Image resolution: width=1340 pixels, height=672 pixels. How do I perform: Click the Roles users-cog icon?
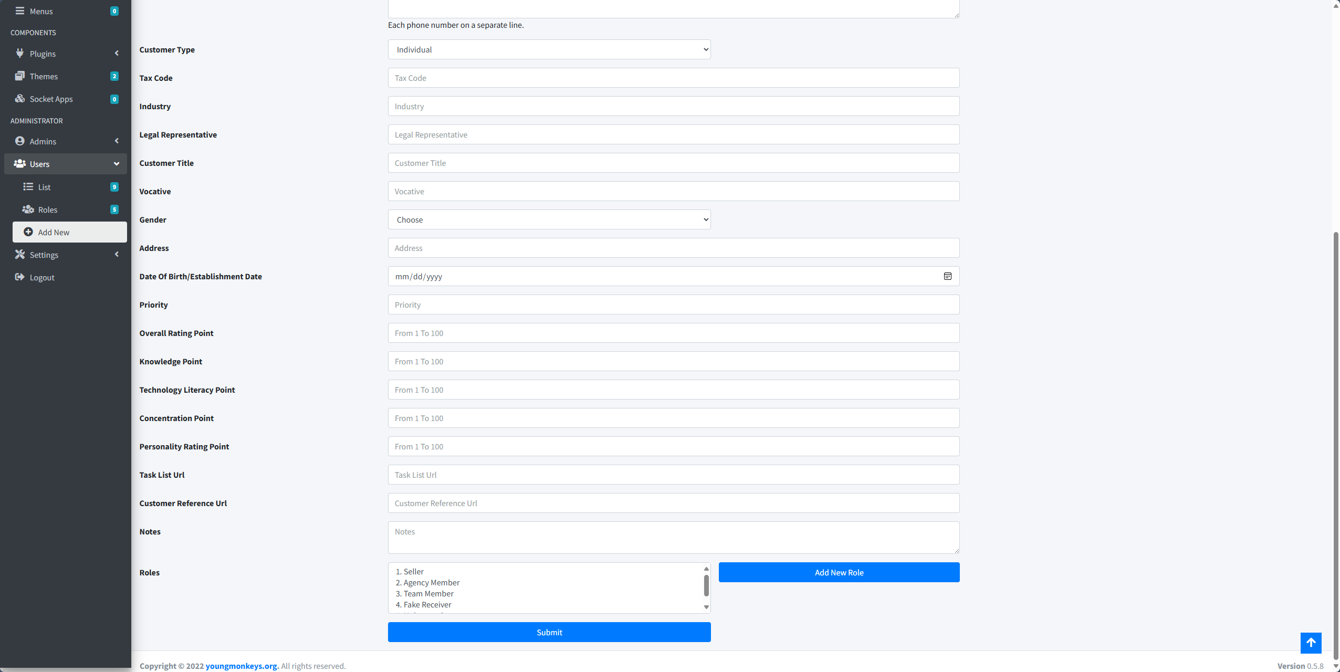point(28,209)
